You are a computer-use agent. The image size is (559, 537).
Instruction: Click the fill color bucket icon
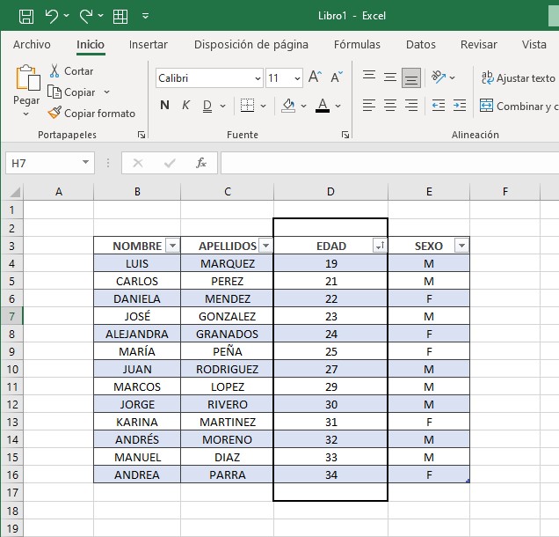pos(288,106)
